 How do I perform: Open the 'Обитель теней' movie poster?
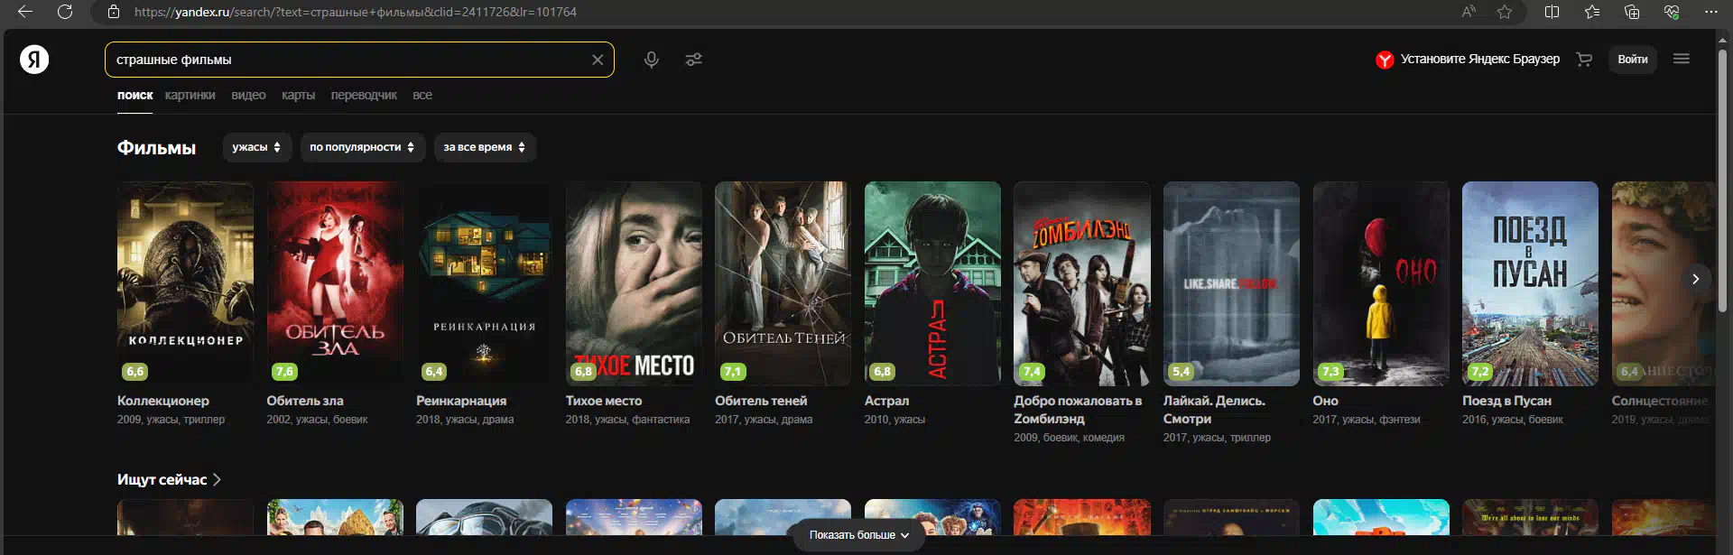pos(783,283)
